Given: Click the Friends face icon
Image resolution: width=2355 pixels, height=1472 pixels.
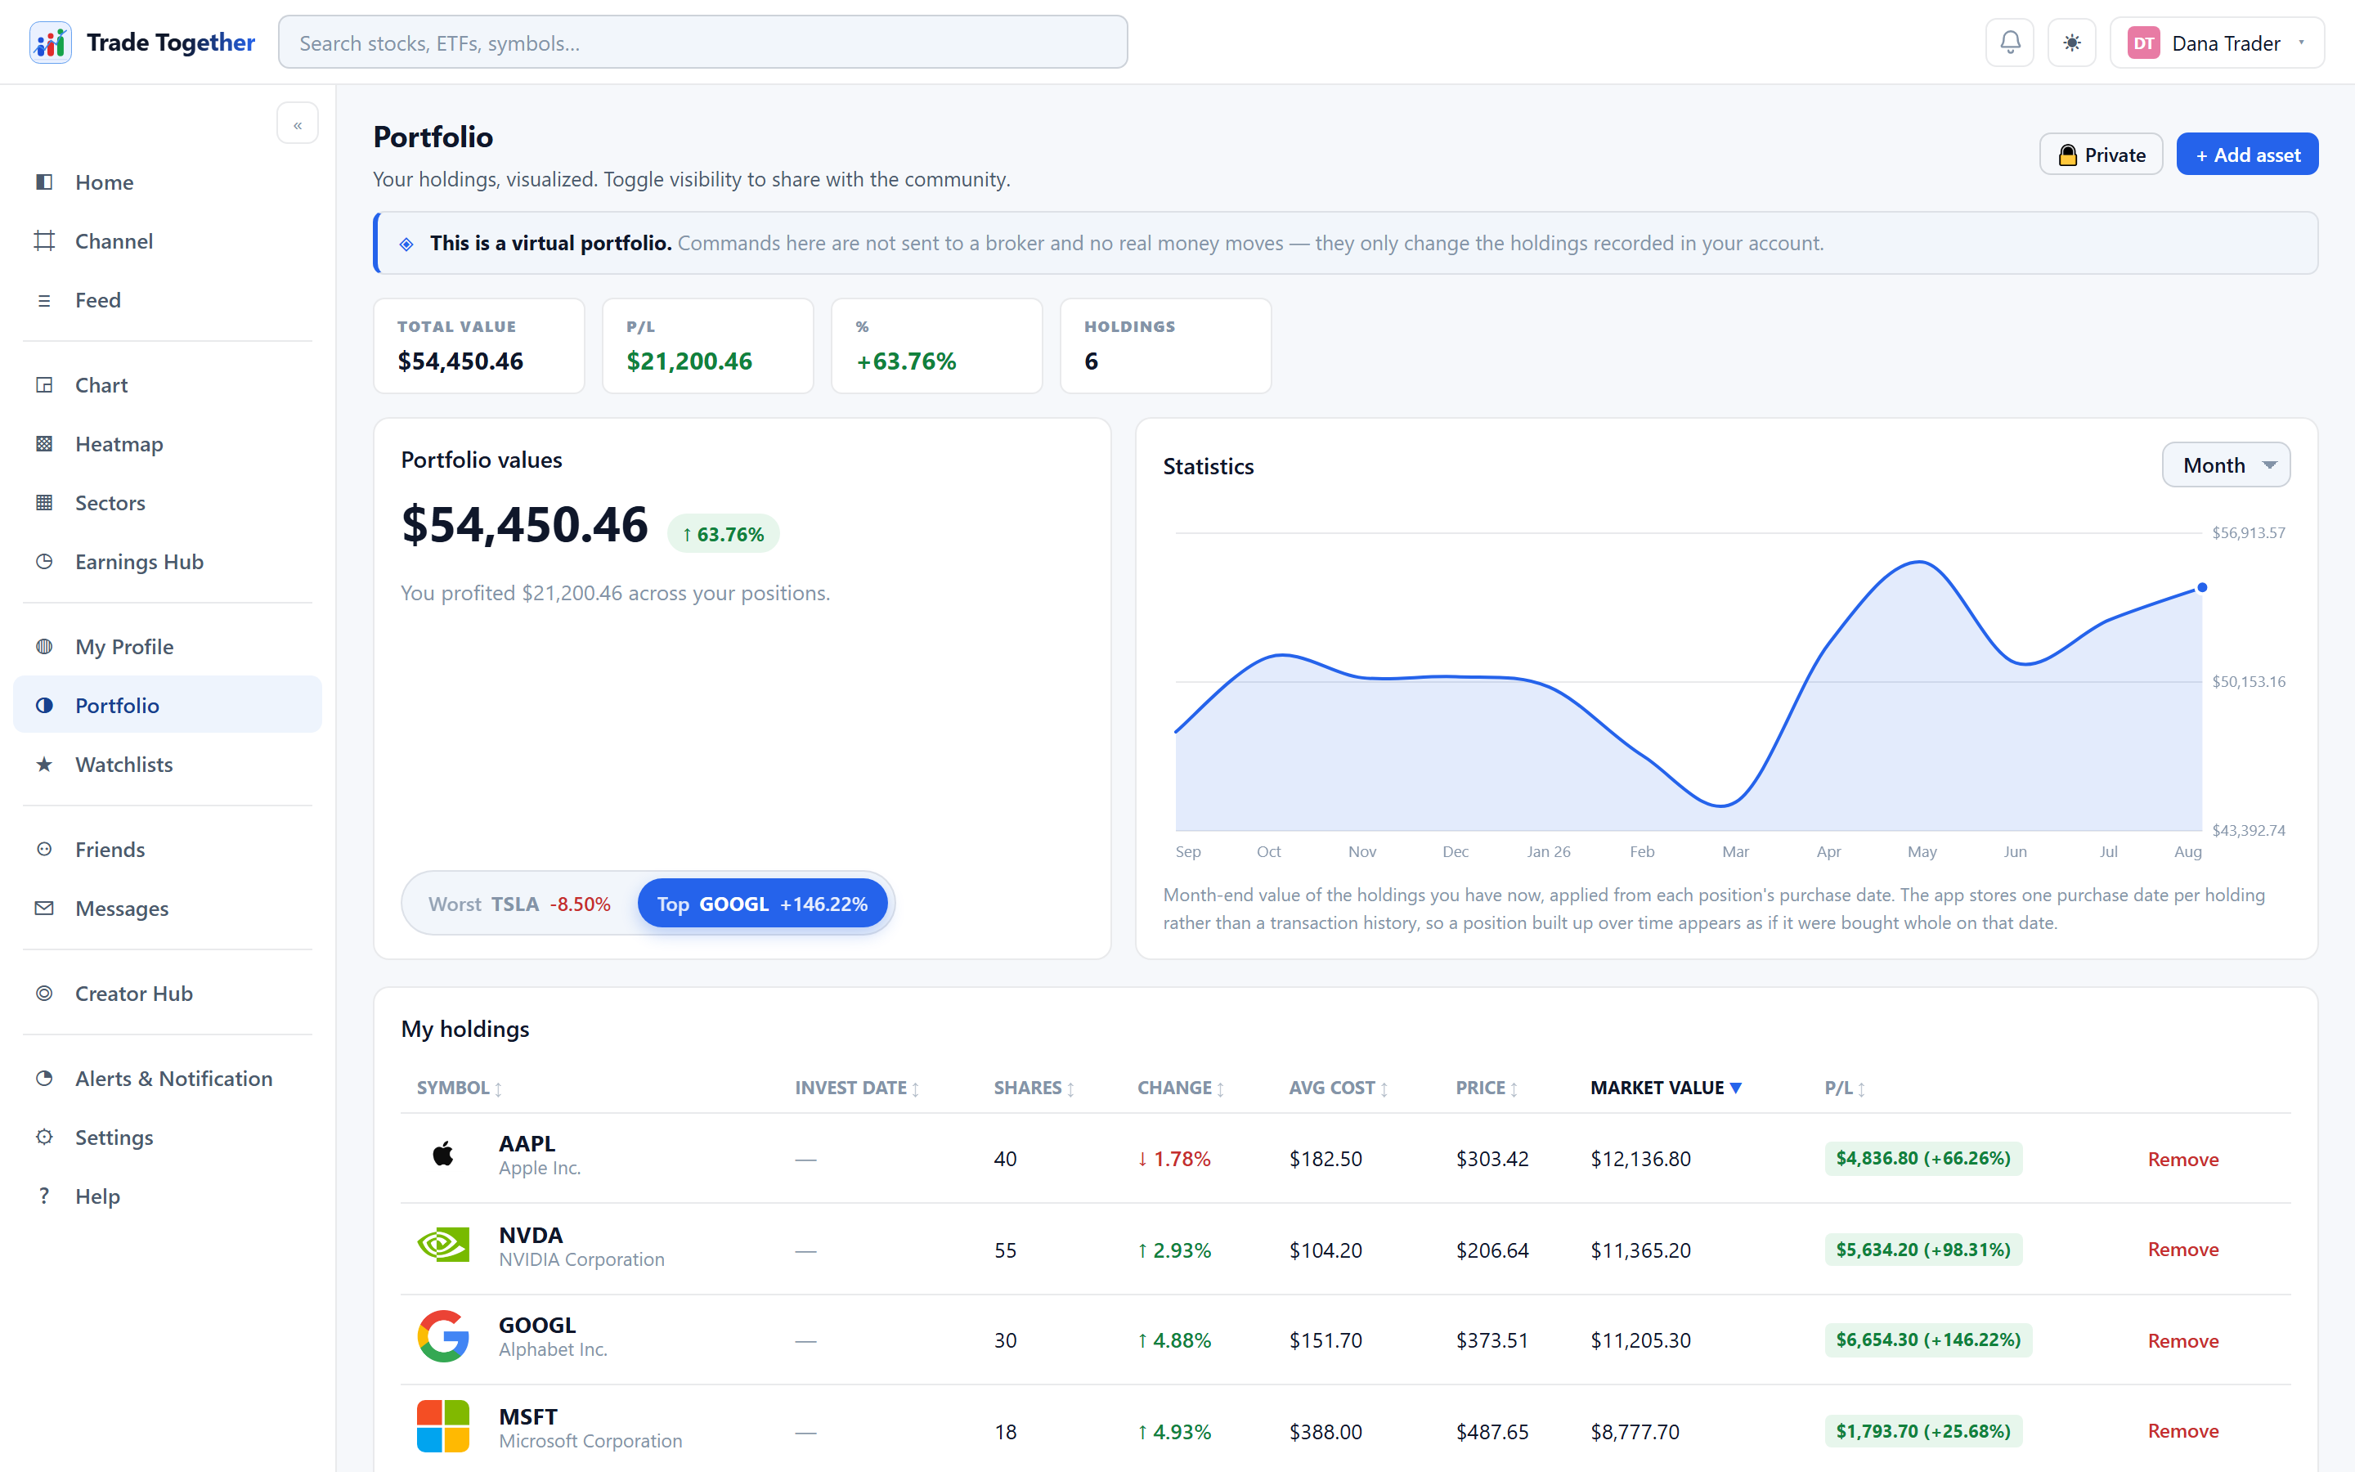Looking at the screenshot, I should tap(44, 849).
